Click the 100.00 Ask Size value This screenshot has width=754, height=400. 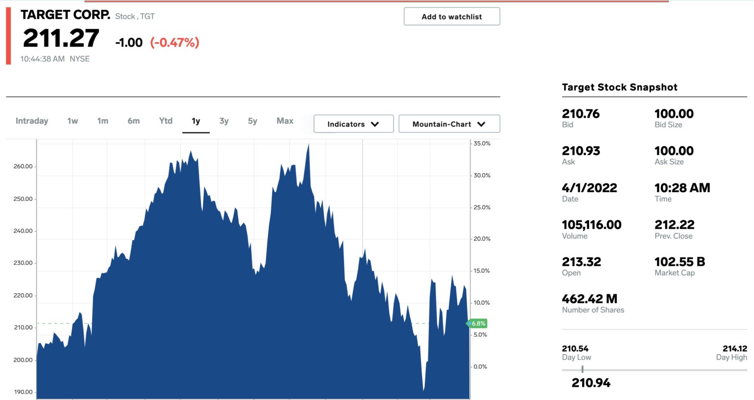tap(674, 151)
